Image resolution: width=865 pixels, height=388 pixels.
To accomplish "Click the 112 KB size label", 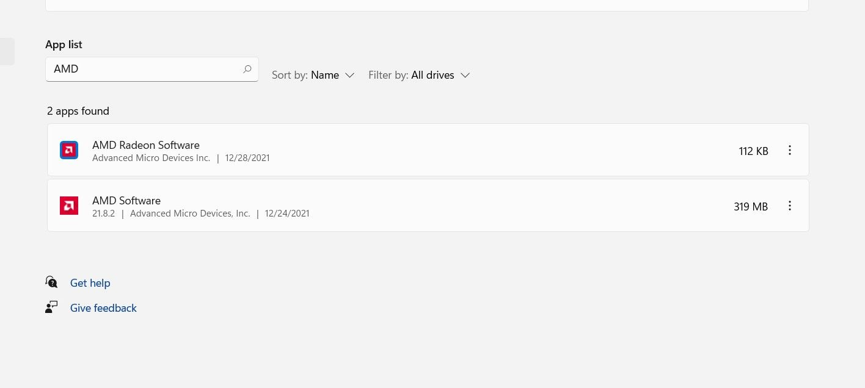I will click(753, 151).
